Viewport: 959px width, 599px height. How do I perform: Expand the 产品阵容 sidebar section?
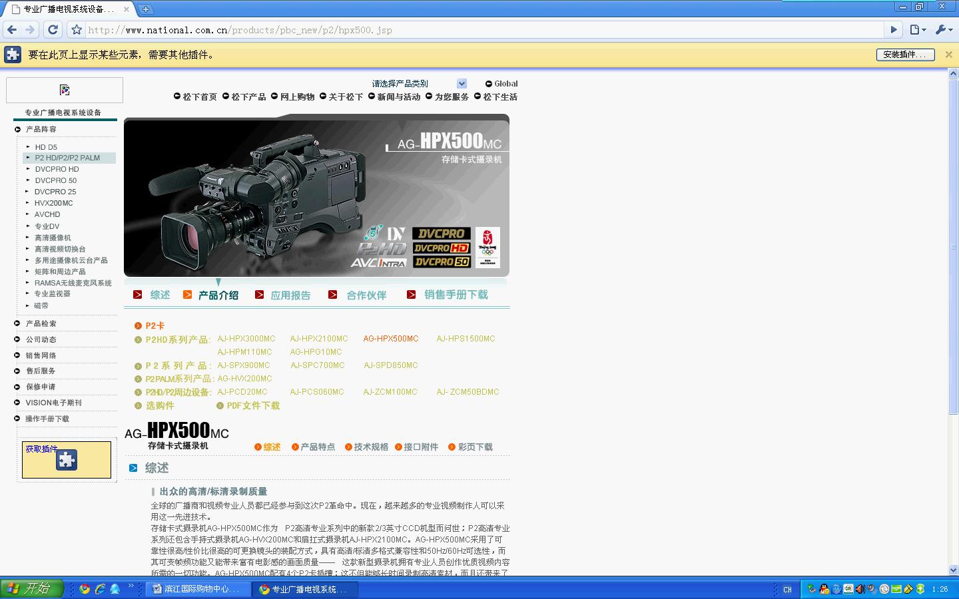[41, 129]
